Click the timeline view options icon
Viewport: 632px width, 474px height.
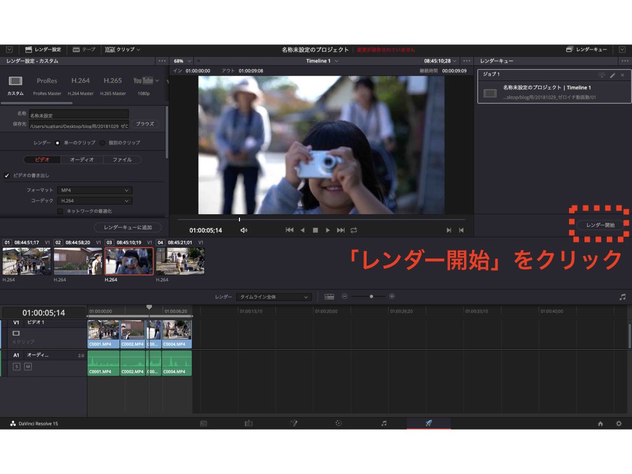(x=330, y=297)
